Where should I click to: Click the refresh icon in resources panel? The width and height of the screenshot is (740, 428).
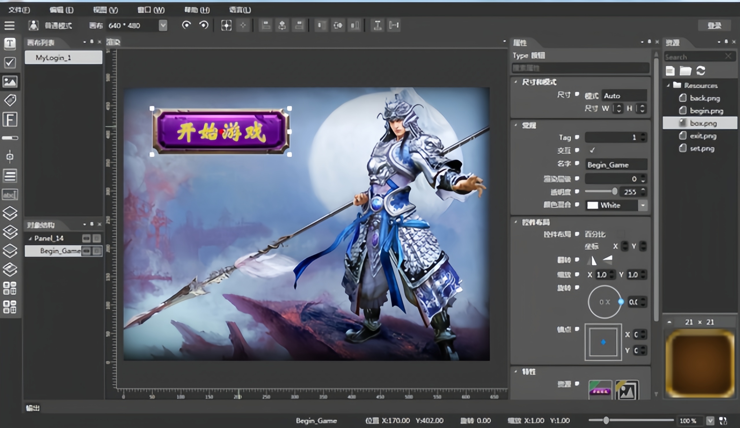pos(701,71)
